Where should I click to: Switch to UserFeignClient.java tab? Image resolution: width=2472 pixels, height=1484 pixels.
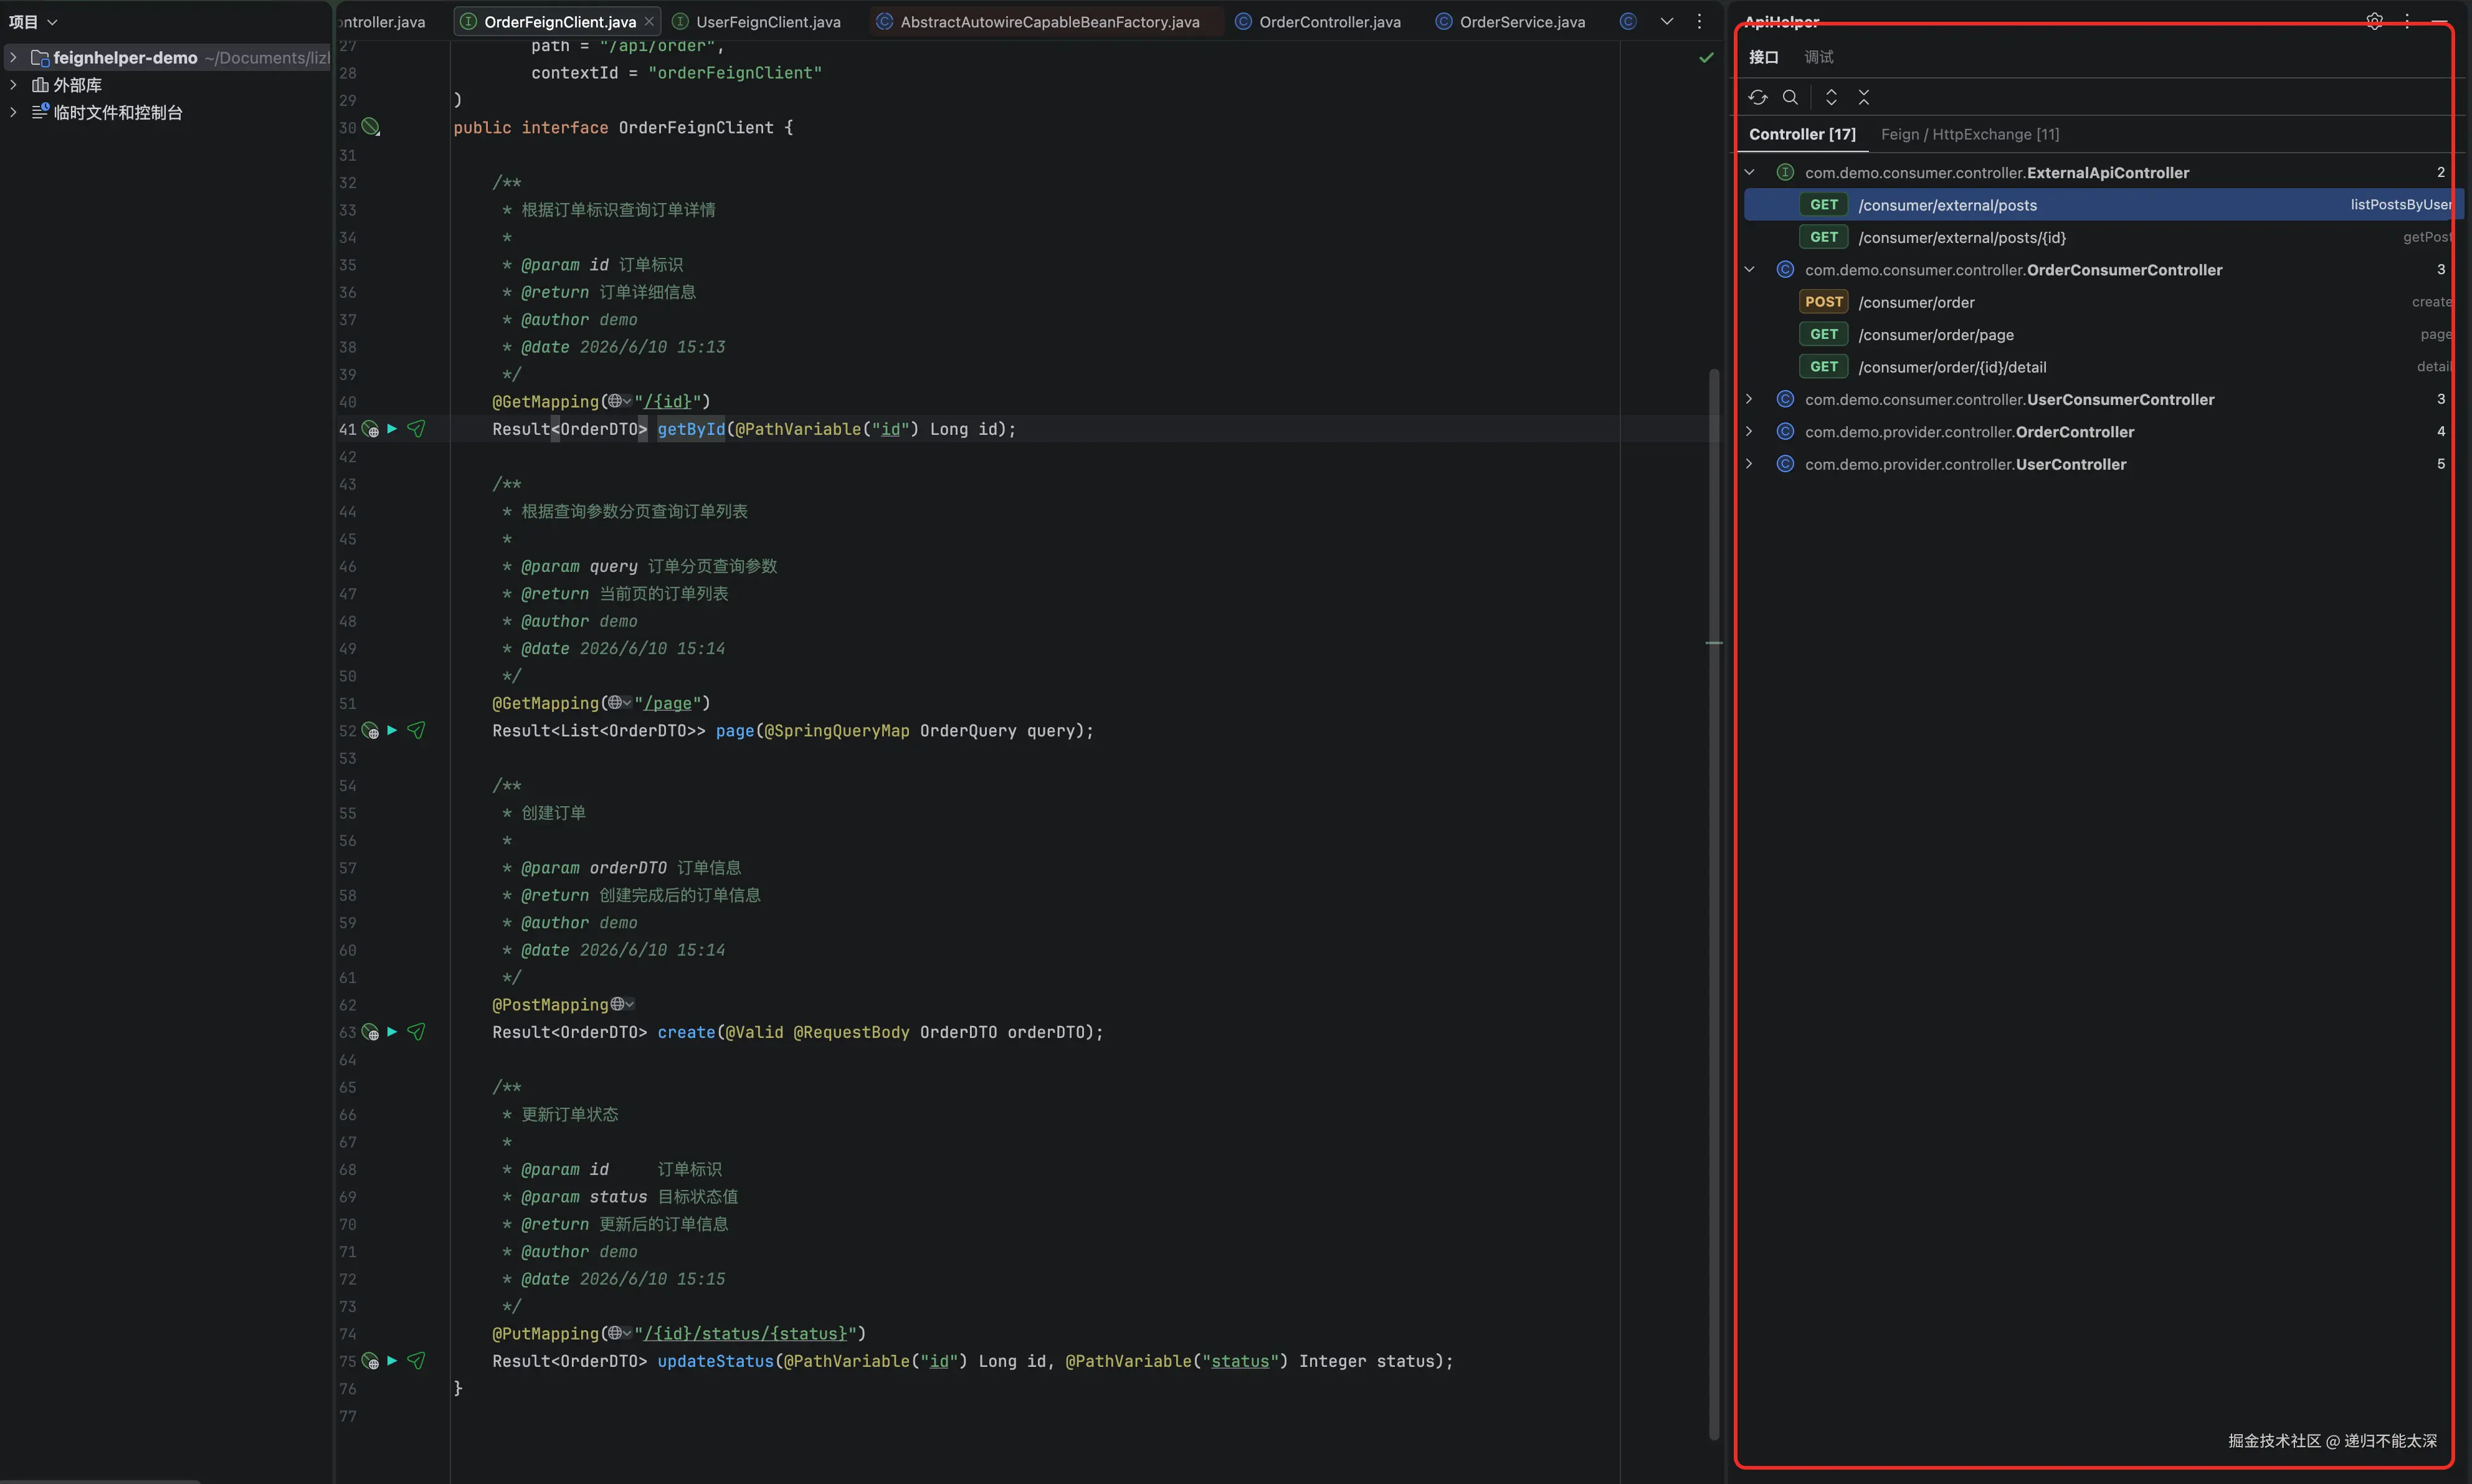[x=757, y=21]
